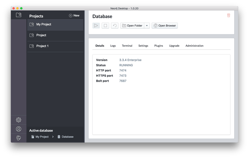Restart the database with the circular arrow

pos(115,26)
